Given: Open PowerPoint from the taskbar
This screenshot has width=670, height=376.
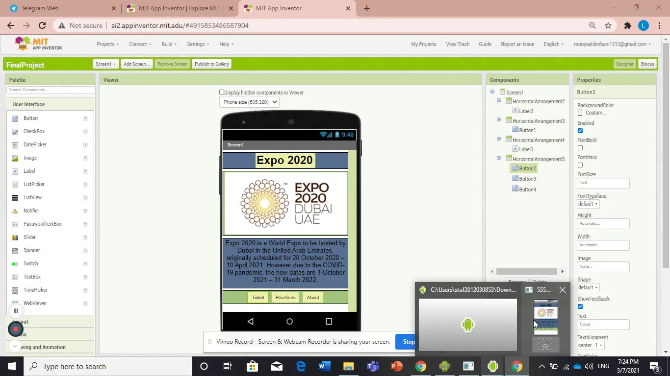Looking at the screenshot, I should tap(396, 366).
